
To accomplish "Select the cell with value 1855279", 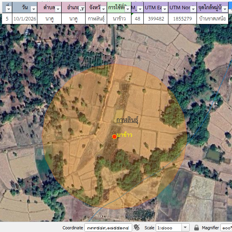I will coord(183,19).
